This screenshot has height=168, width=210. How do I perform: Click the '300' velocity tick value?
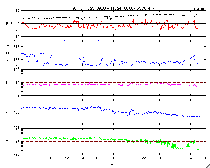(17, 125)
